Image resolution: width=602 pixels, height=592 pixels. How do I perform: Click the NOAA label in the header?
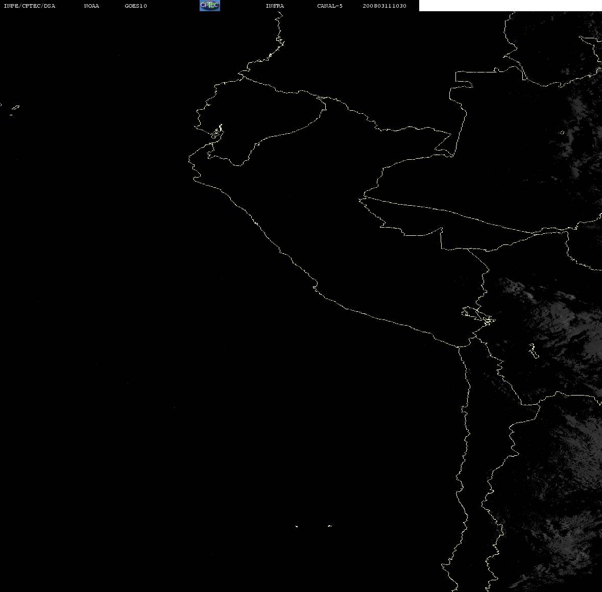pos(91,6)
